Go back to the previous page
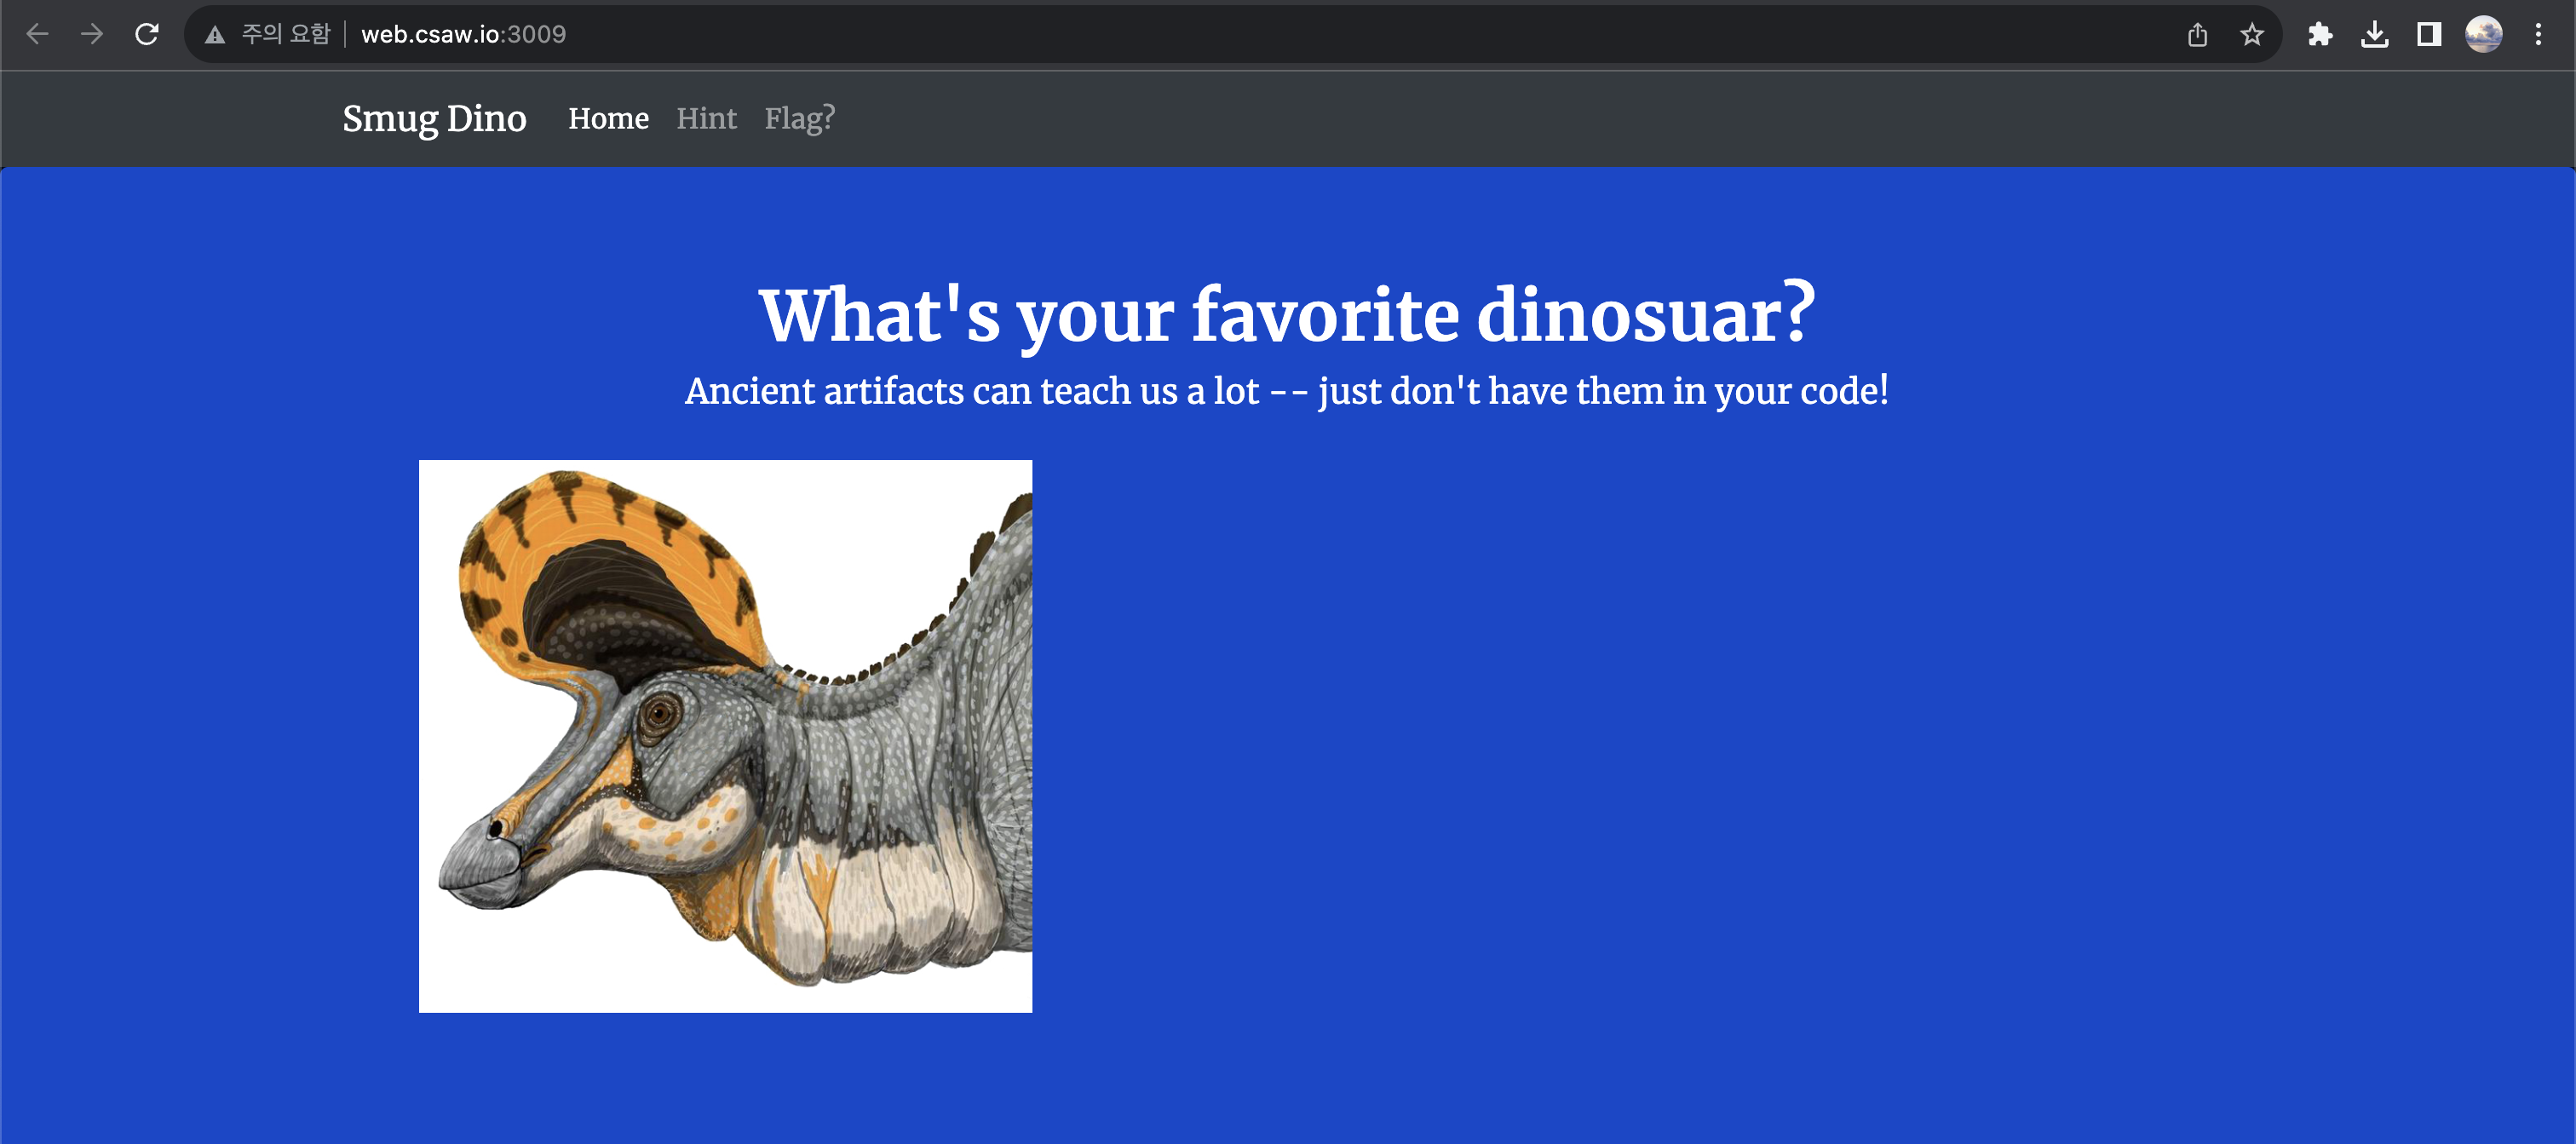Screen dimensions: 2576x1144 click(x=37, y=34)
